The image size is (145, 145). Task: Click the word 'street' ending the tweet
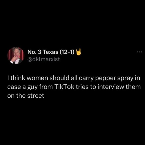36,95
